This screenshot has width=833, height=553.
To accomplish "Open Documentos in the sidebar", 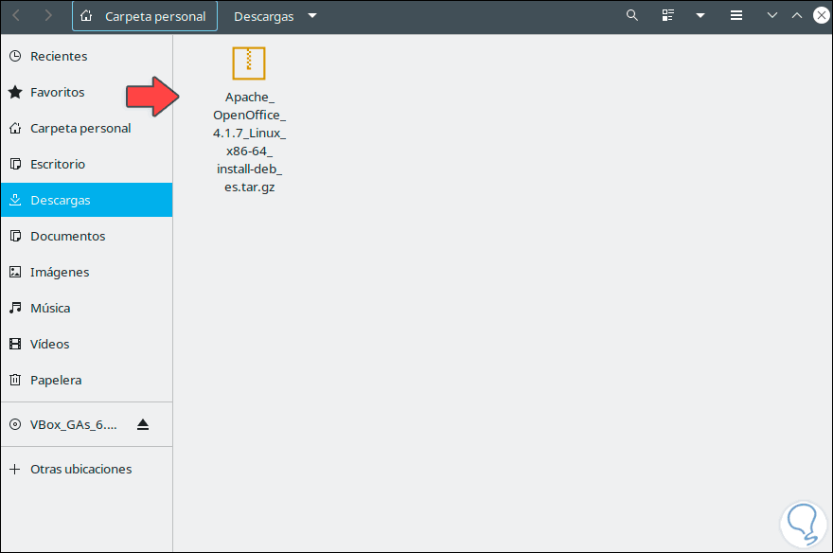I will [86, 237].
